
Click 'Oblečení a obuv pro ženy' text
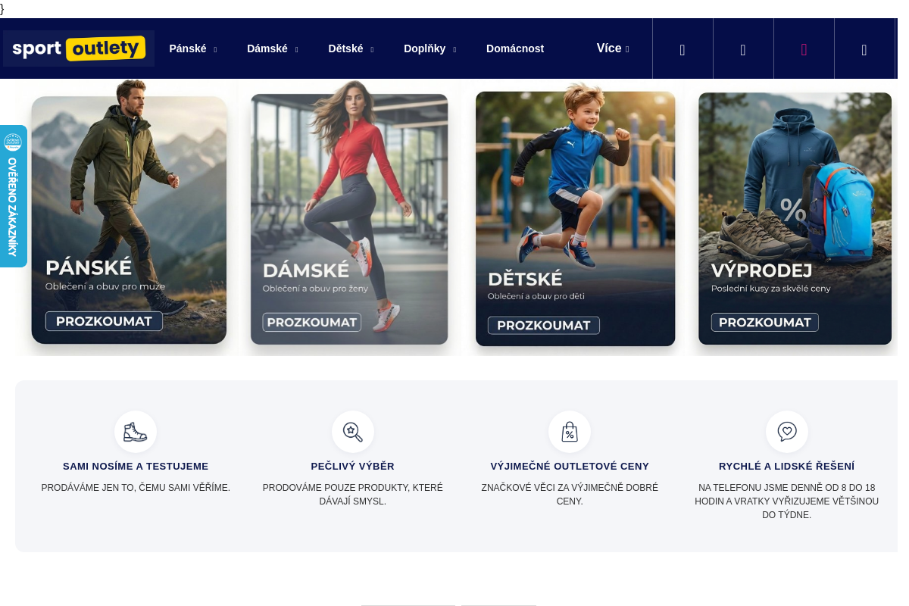tap(315, 289)
